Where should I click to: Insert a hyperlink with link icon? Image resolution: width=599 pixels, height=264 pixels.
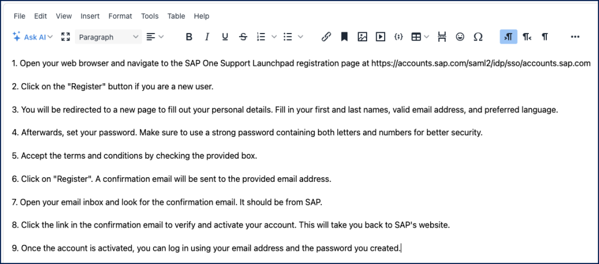326,37
